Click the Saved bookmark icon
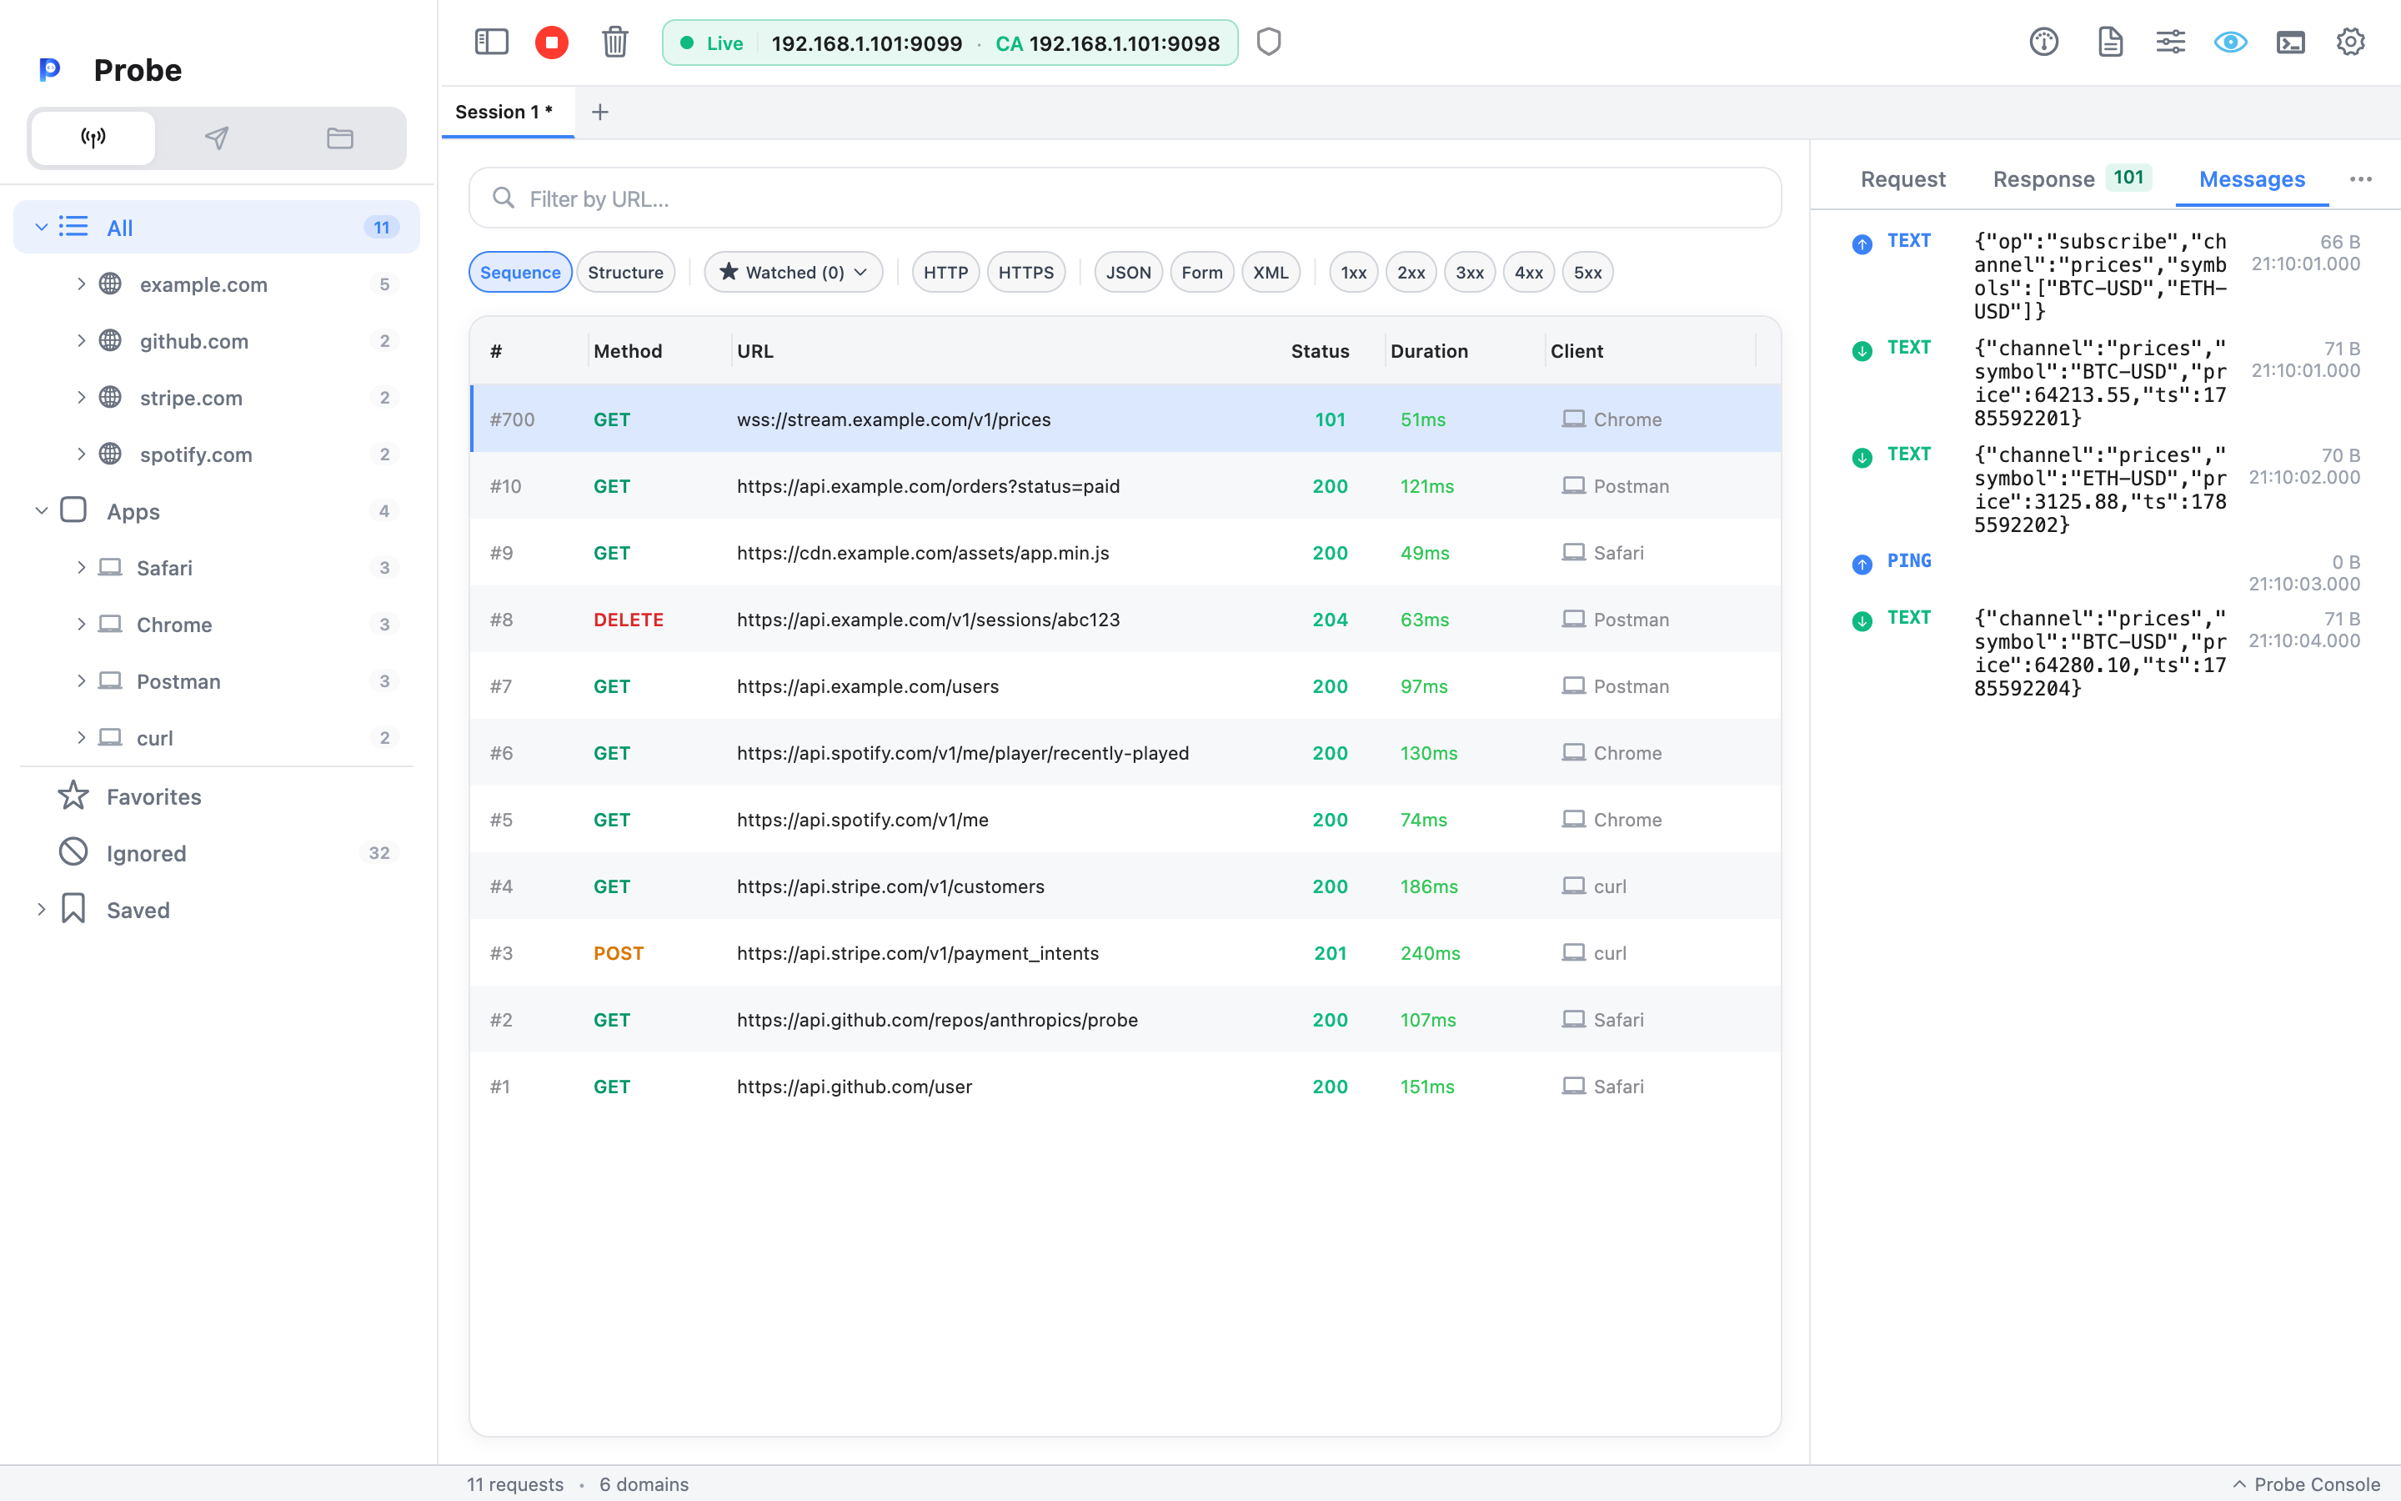 (73, 909)
